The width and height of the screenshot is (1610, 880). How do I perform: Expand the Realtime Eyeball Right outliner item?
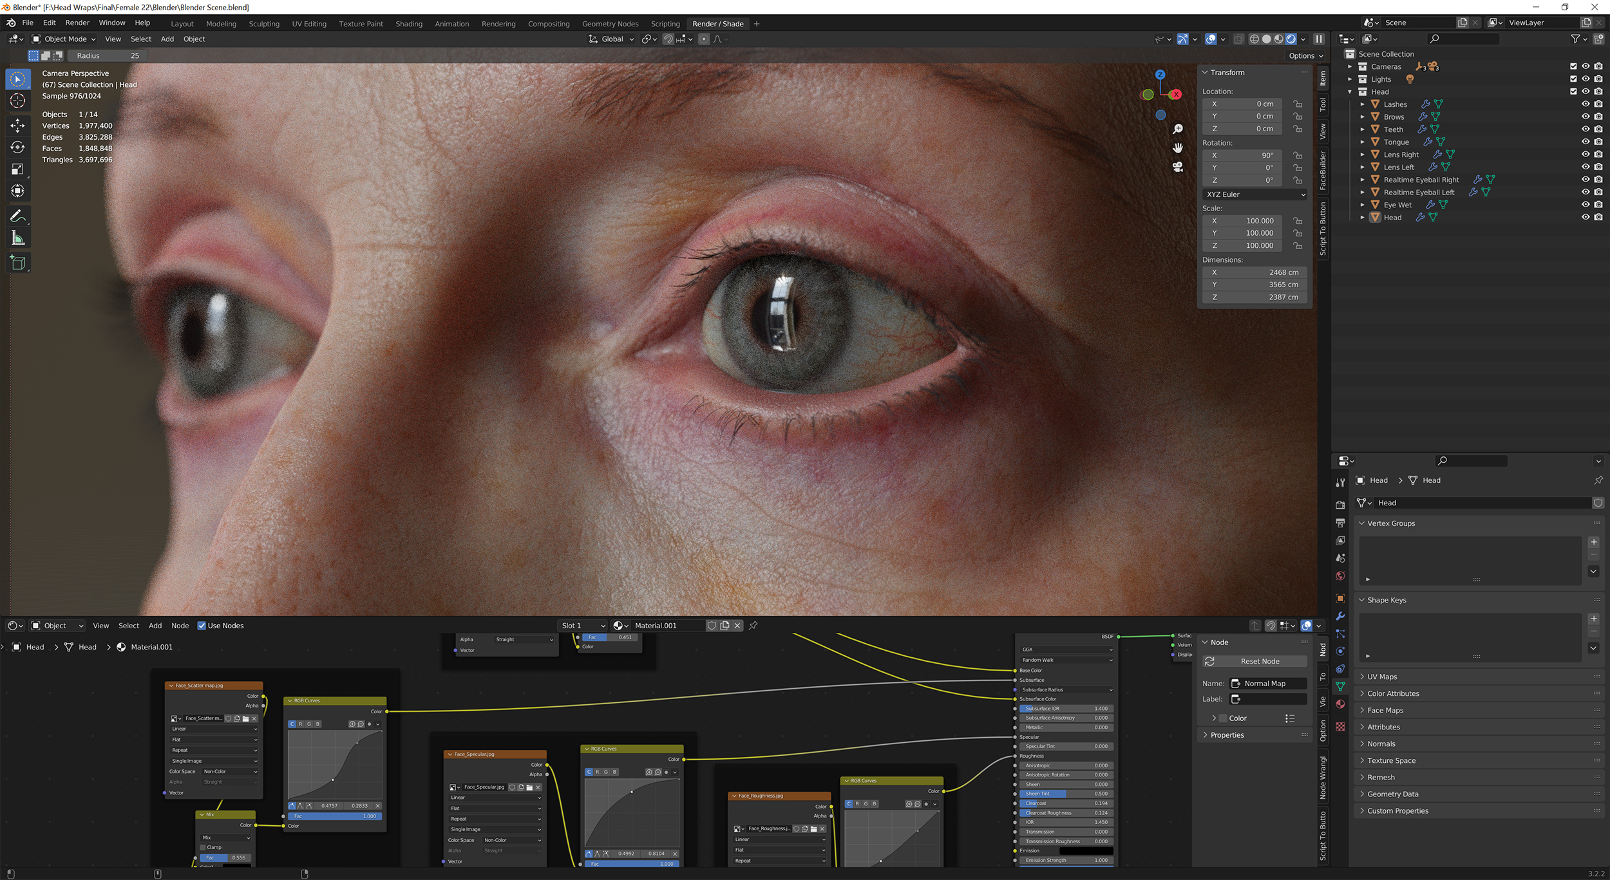pyautogui.click(x=1362, y=180)
